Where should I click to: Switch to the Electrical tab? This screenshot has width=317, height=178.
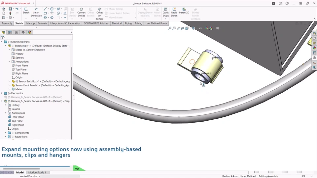tap(117, 23)
